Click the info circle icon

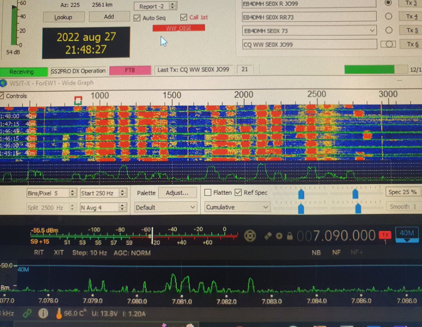tap(44, 314)
